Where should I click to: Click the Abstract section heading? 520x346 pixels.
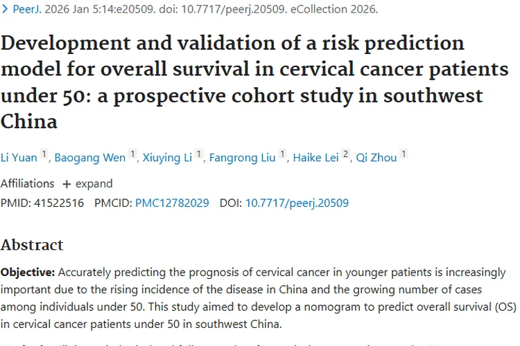32,244
